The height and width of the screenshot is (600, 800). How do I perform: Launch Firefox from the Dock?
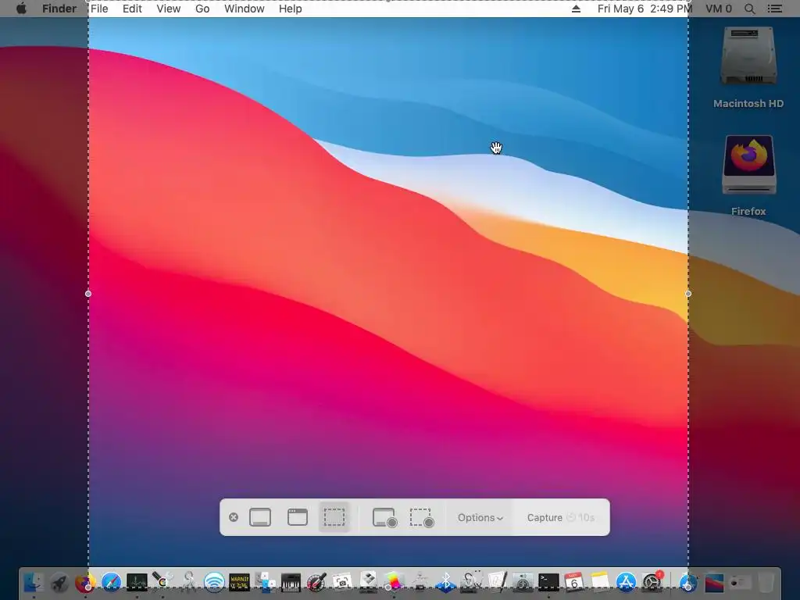coord(85,581)
